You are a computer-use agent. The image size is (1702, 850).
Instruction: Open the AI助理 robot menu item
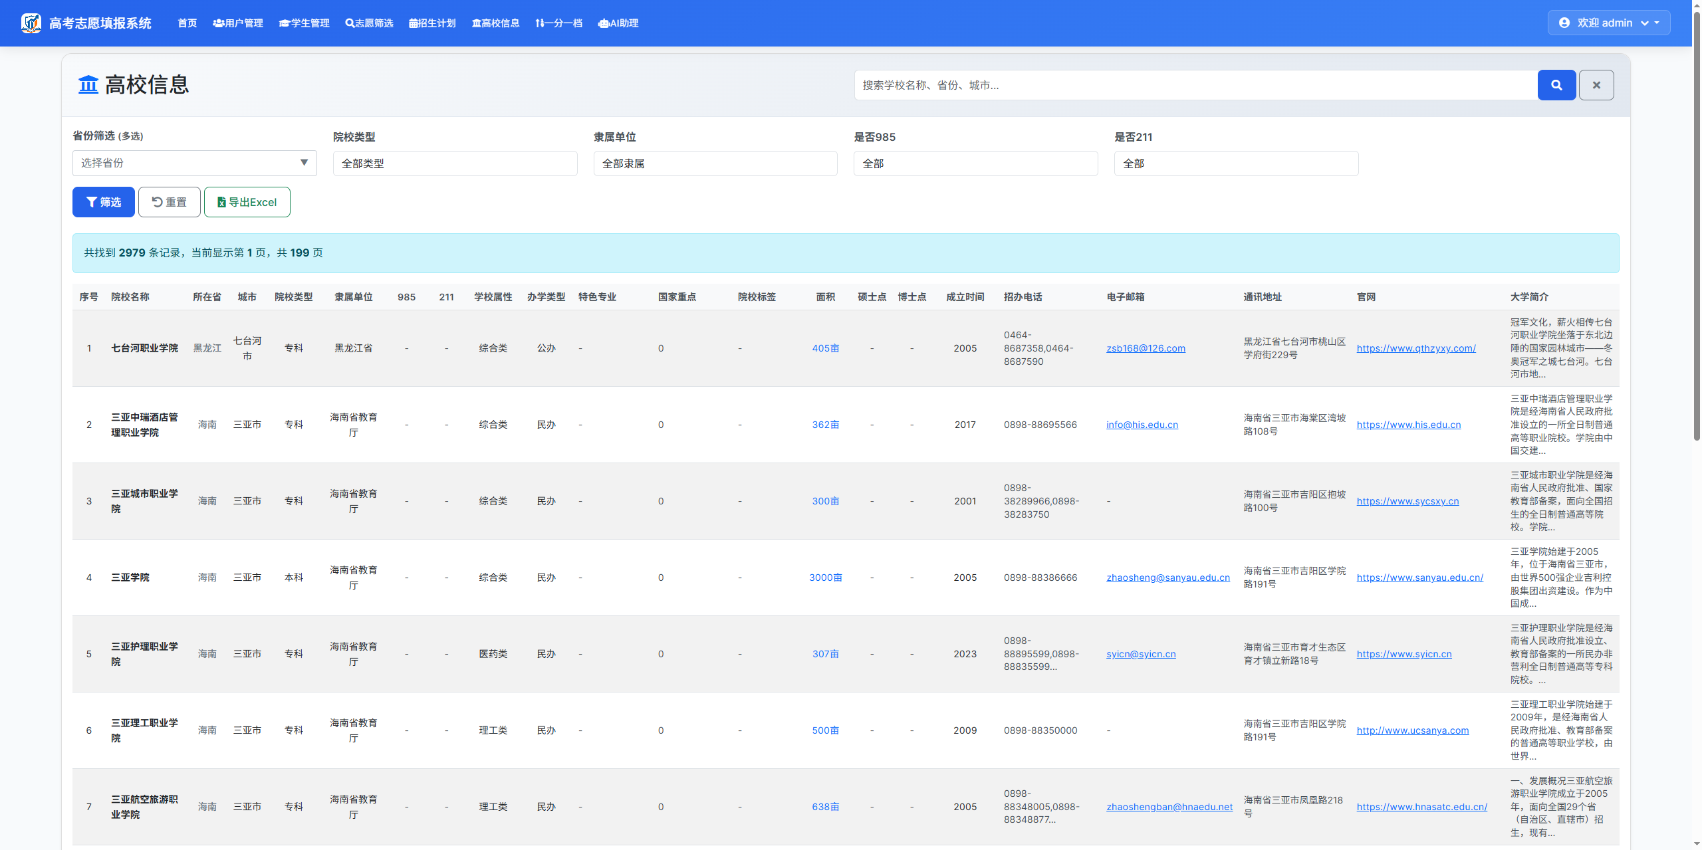618,23
